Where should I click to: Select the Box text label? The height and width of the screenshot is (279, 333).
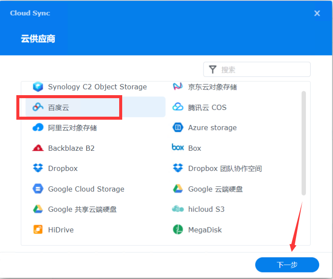pos(194,148)
